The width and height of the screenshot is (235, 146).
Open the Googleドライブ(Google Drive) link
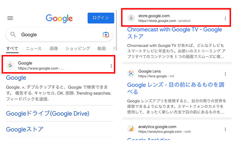pos(48,114)
